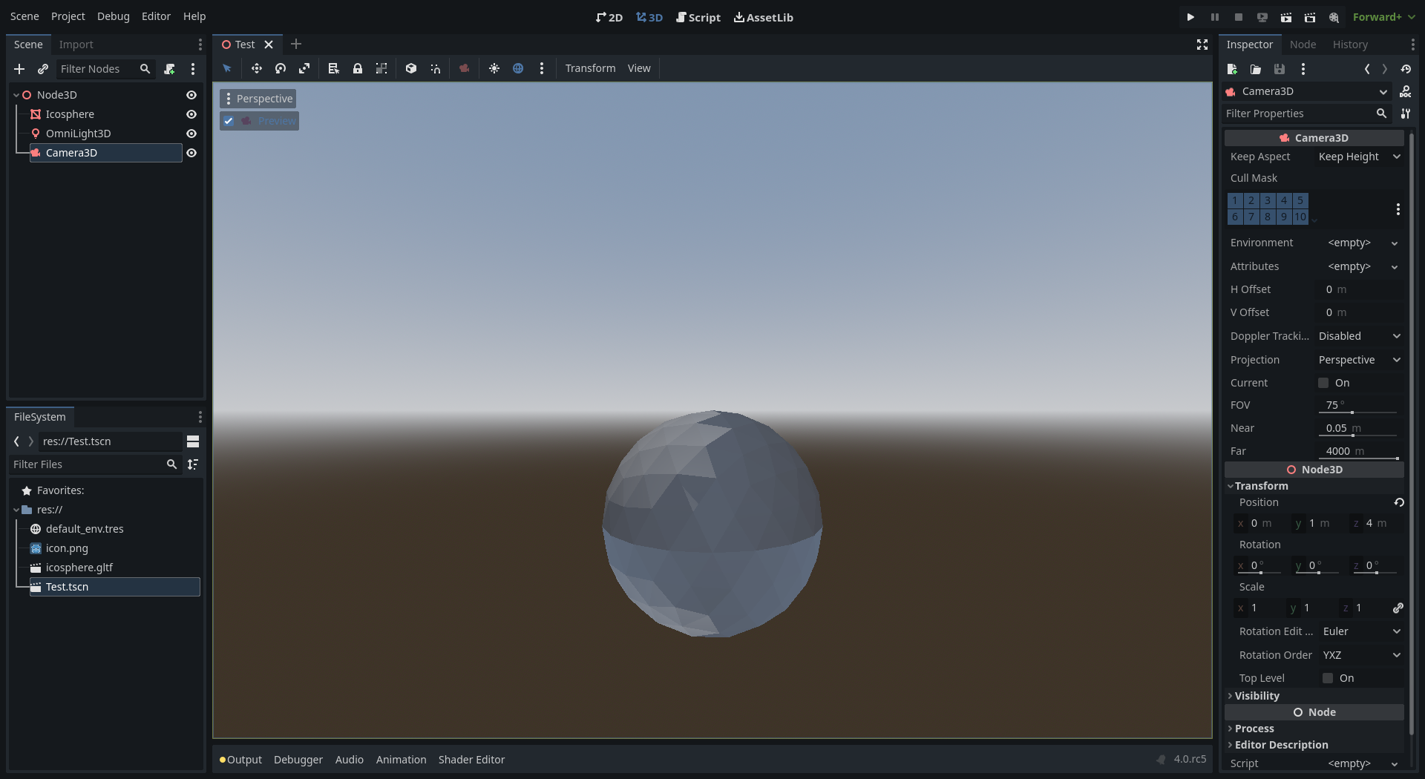Open the Projection dropdown in the Inspector
Viewport: 1425px width, 779px height.
point(1358,360)
